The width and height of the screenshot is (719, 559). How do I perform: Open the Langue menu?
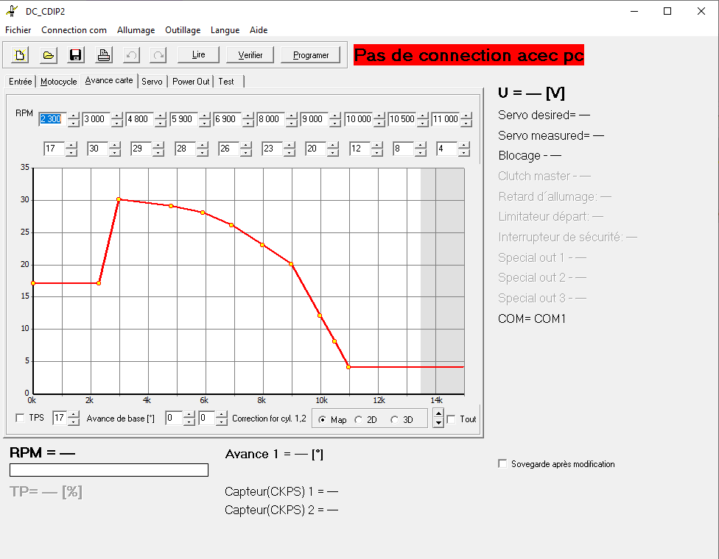click(225, 30)
